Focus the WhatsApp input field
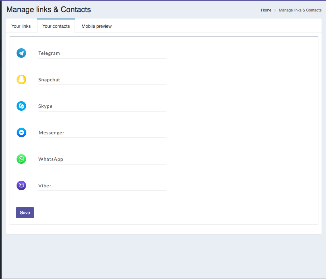The height and width of the screenshot is (279, 326). 102,159
